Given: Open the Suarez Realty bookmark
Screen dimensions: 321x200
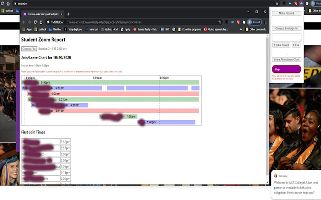Looking at the screenshot, I should point(145,29).
